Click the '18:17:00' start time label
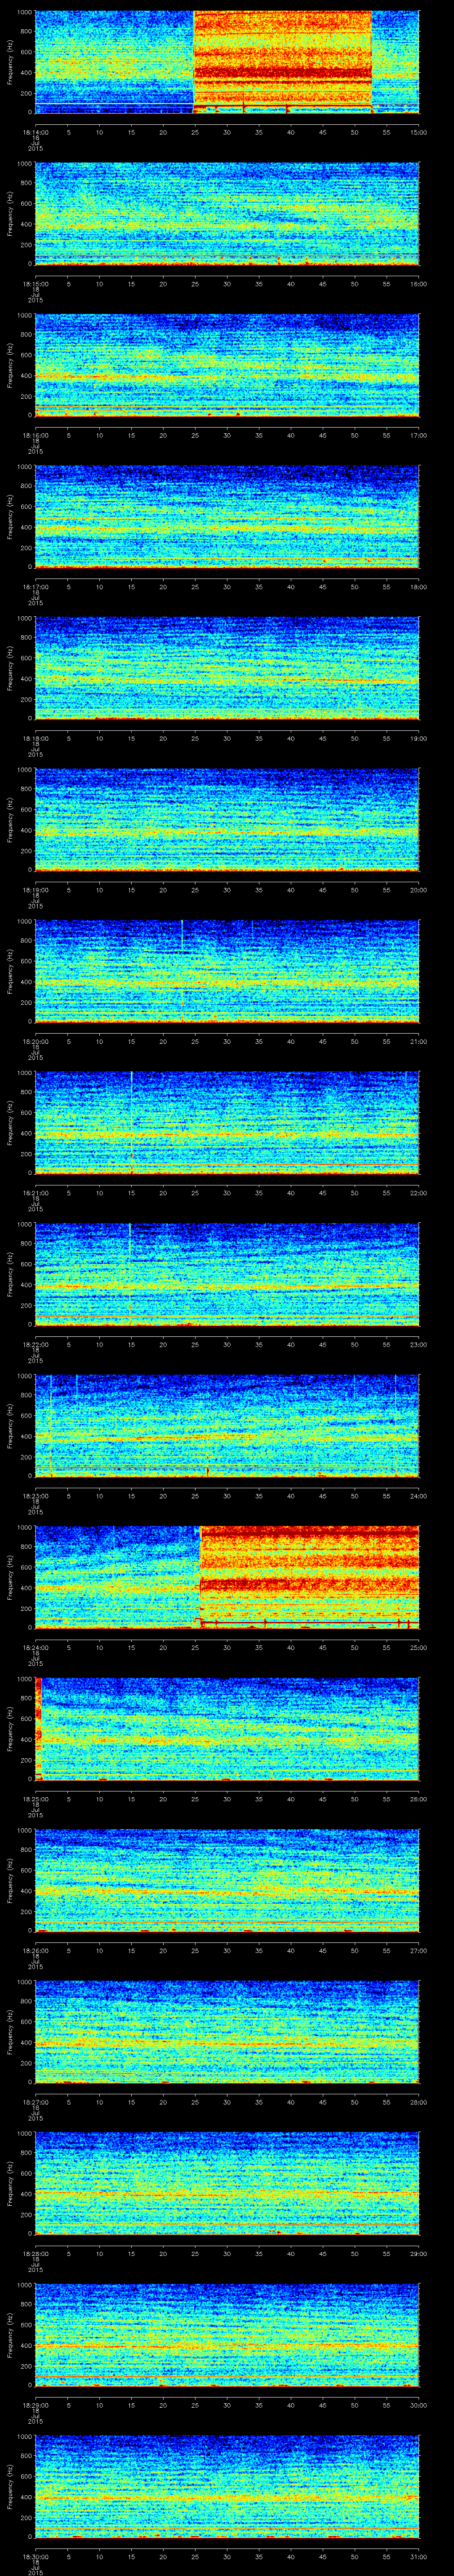This screenshot has width=454, height=2576. [35, 587]
